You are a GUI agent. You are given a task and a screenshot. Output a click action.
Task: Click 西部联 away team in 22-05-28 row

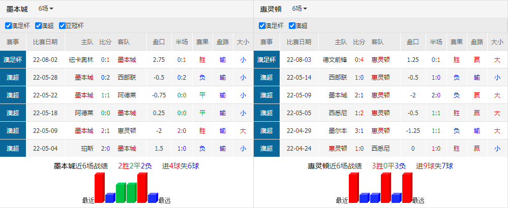(x=127, y=78)
